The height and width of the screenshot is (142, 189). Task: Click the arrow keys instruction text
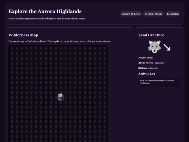point(59,41)
